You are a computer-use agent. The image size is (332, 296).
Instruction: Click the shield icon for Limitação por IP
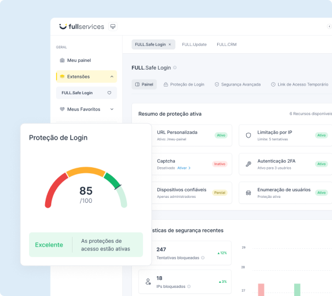pyautogui.click(x=248, y=135)
